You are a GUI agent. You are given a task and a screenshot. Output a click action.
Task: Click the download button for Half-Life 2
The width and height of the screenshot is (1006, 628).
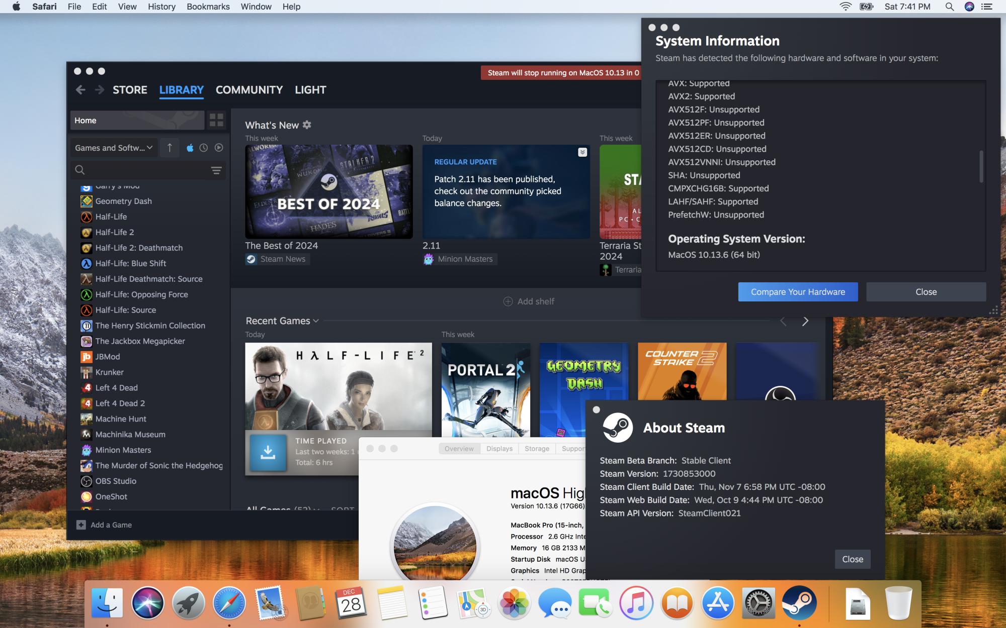pyautogui.click(x=268, y=452)
